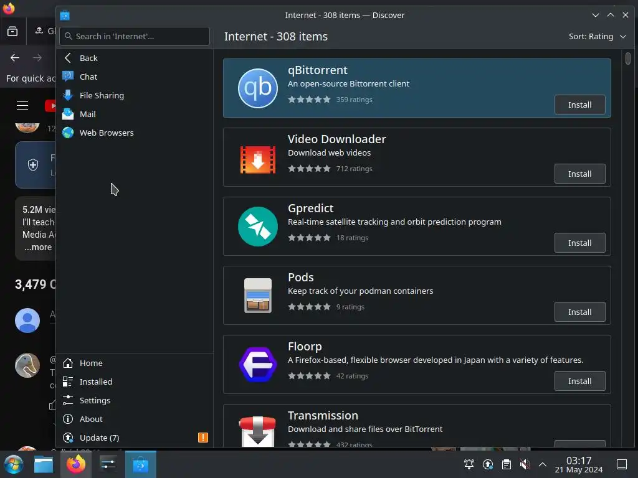Click the File Sharing category icon
Screen dimensions: 638x478
68,95
